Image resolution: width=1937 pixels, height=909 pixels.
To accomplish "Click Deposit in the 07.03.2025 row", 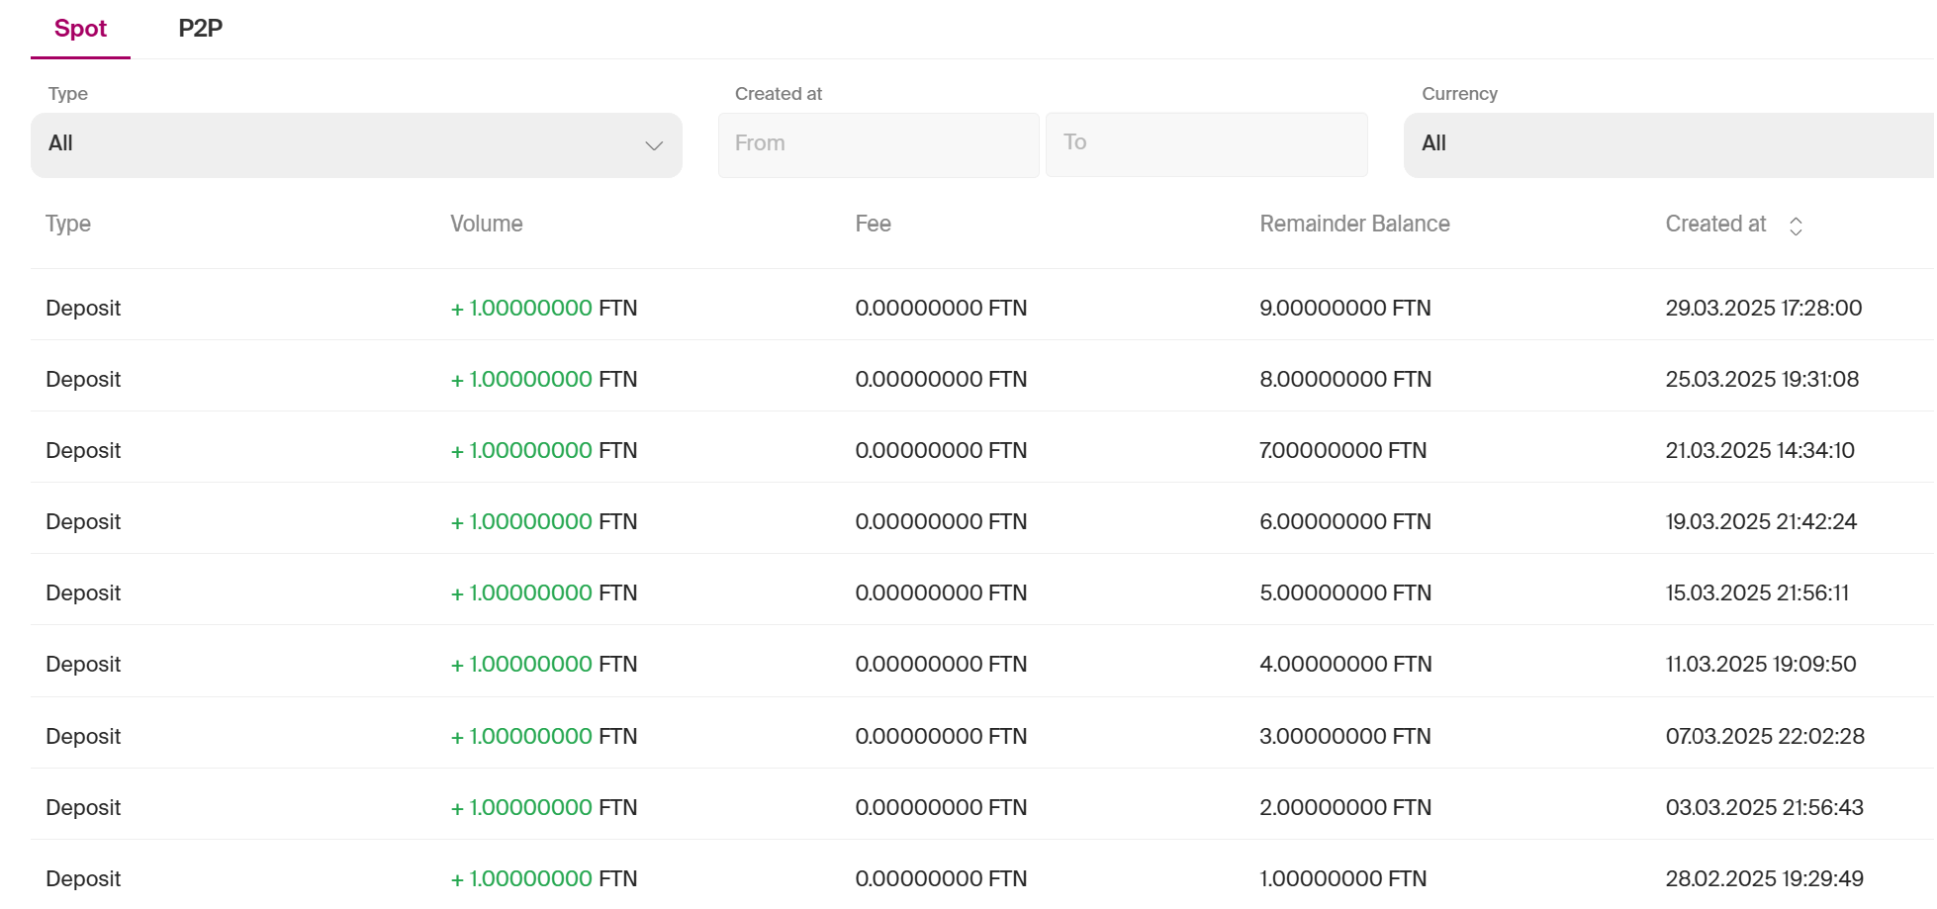I will point(83,737).
